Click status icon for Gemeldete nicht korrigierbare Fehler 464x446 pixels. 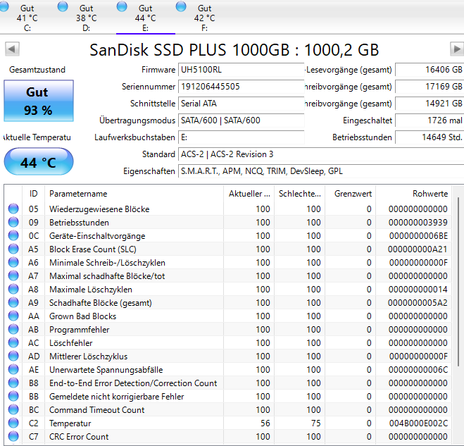pyautogui.click(x=13, y=396)
